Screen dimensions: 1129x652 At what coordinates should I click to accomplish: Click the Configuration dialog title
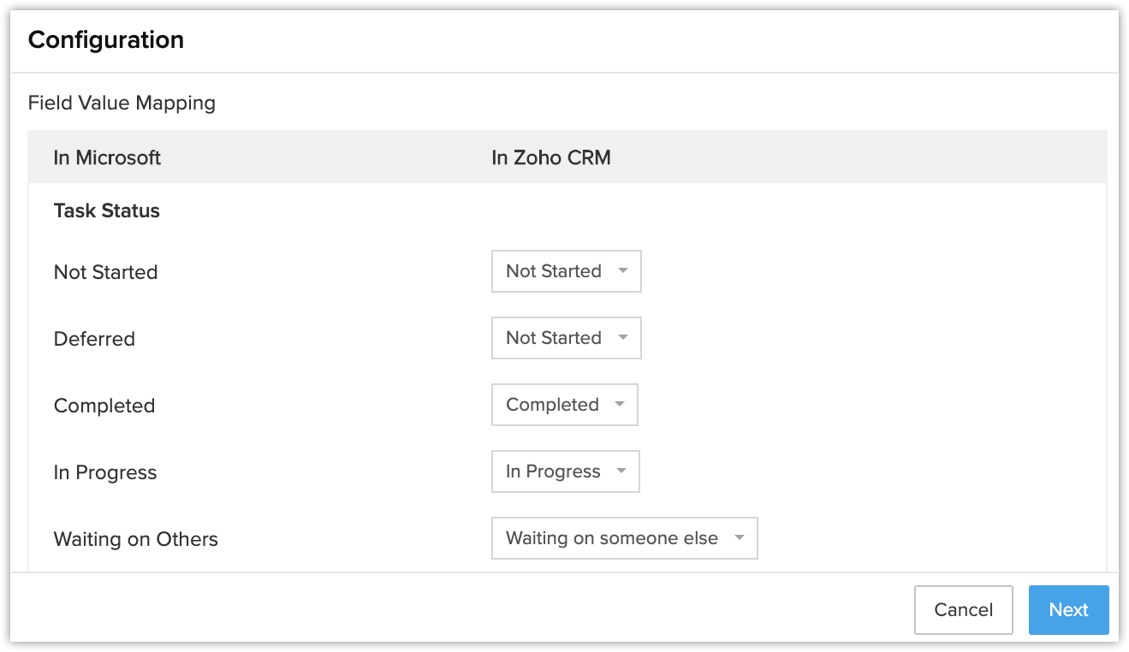106,40
